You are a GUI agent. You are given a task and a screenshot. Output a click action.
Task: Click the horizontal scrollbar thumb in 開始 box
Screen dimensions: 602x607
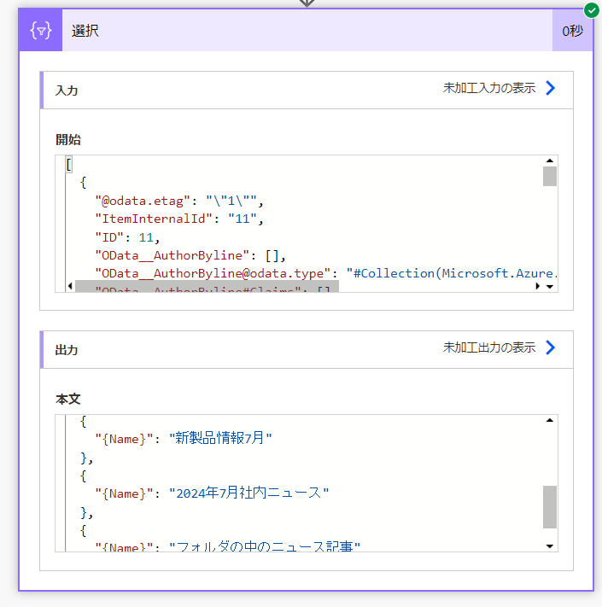pos(207,287)
